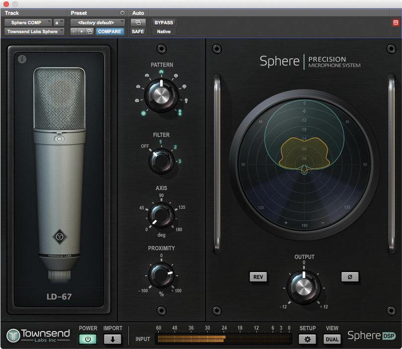The width and height of the screenshot is (402, 349).
Task: Open the Sphere COMP track selector
Action: (28, 23)
